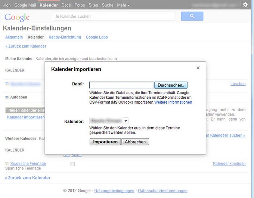Viewport: 254px width, 198px height.
Task: Open the Nutzungsbedingungen link
Action: [114, 191]
